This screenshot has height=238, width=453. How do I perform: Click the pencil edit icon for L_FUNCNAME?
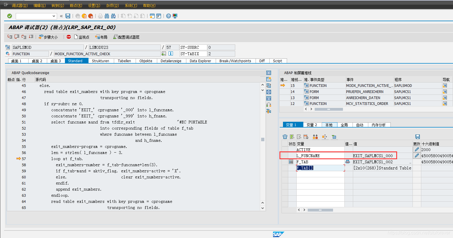417,155
